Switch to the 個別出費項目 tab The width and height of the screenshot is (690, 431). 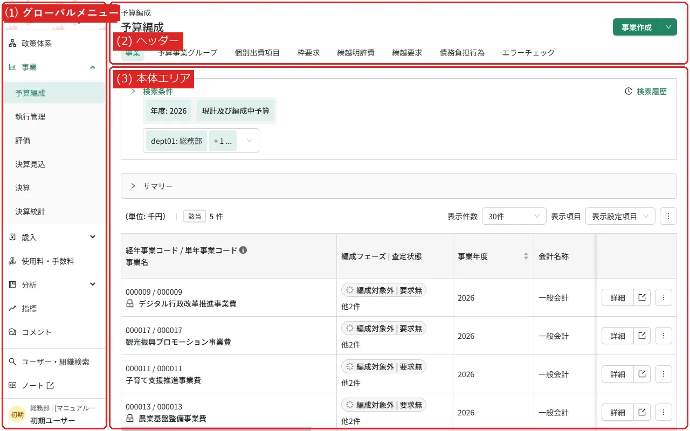pos(257,53)
